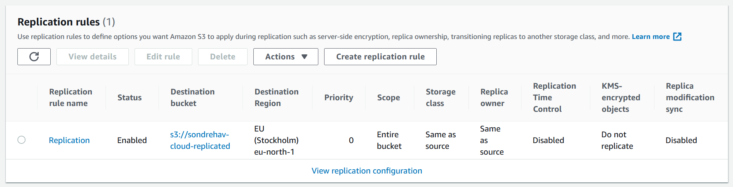Viewport: 733px width, 187px height.
Task: Click the KMS-encrypted objects column header
Action: coord(620,98)
